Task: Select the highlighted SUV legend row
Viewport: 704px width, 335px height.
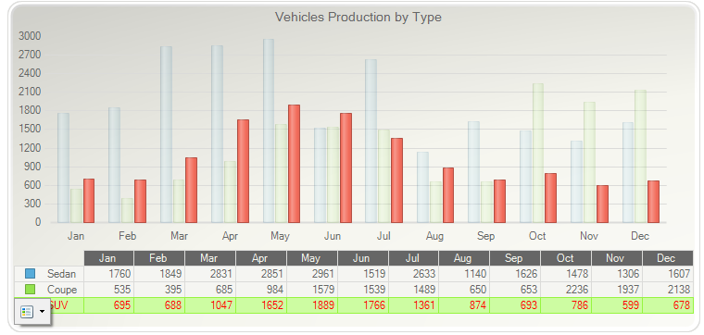Action: point(354,305)
